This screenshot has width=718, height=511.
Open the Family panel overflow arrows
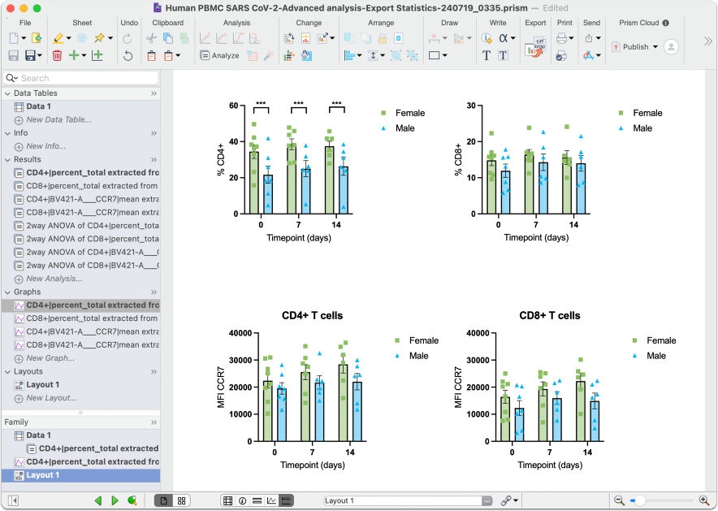click(154, 422)
